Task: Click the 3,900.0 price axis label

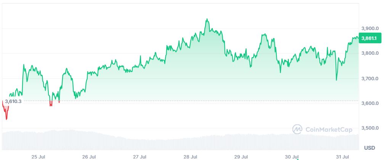Action: (x=370, y=29)
